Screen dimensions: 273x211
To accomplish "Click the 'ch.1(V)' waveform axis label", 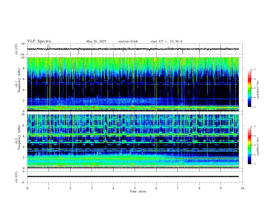I will pos(17,49).
